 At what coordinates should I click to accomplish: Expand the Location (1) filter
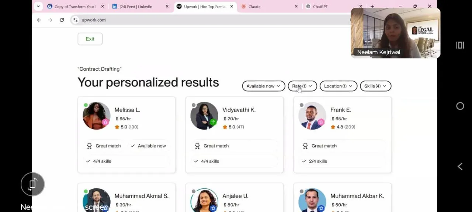tap(338, 86)
